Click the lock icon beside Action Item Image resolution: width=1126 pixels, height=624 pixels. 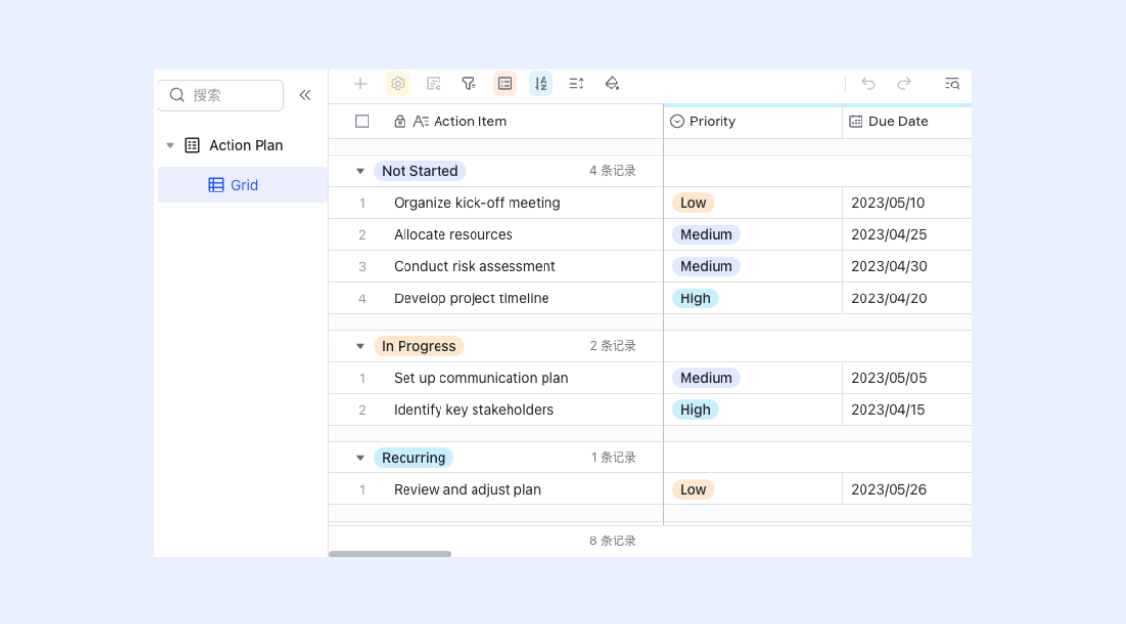(x=400, y=121)
